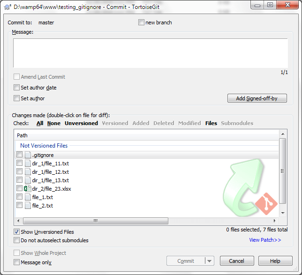Click the vertical scrollbar down arrow
Screen dimensions: 302x275
[x=283, y=213]
